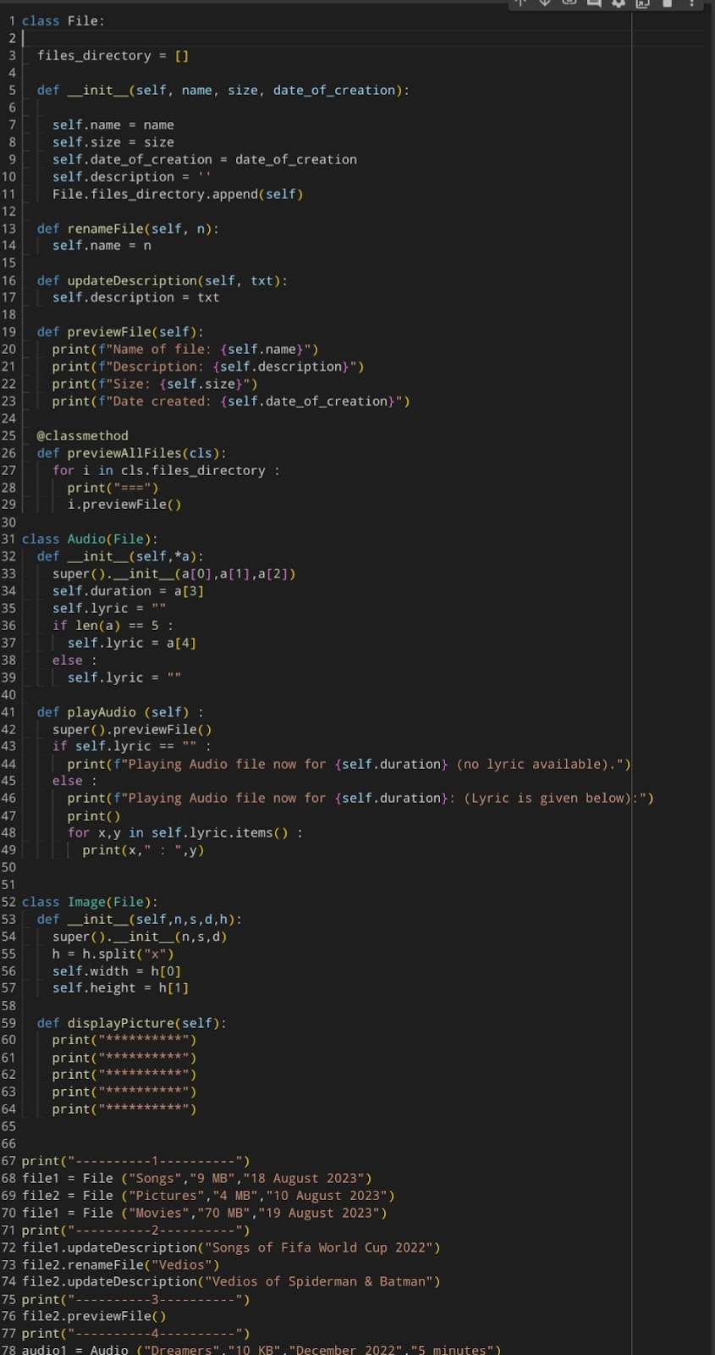The width and height of the screenshot is (715, 1355).
Task: Click the "self.description = ''" line
Action: click(x=132, y=176)
